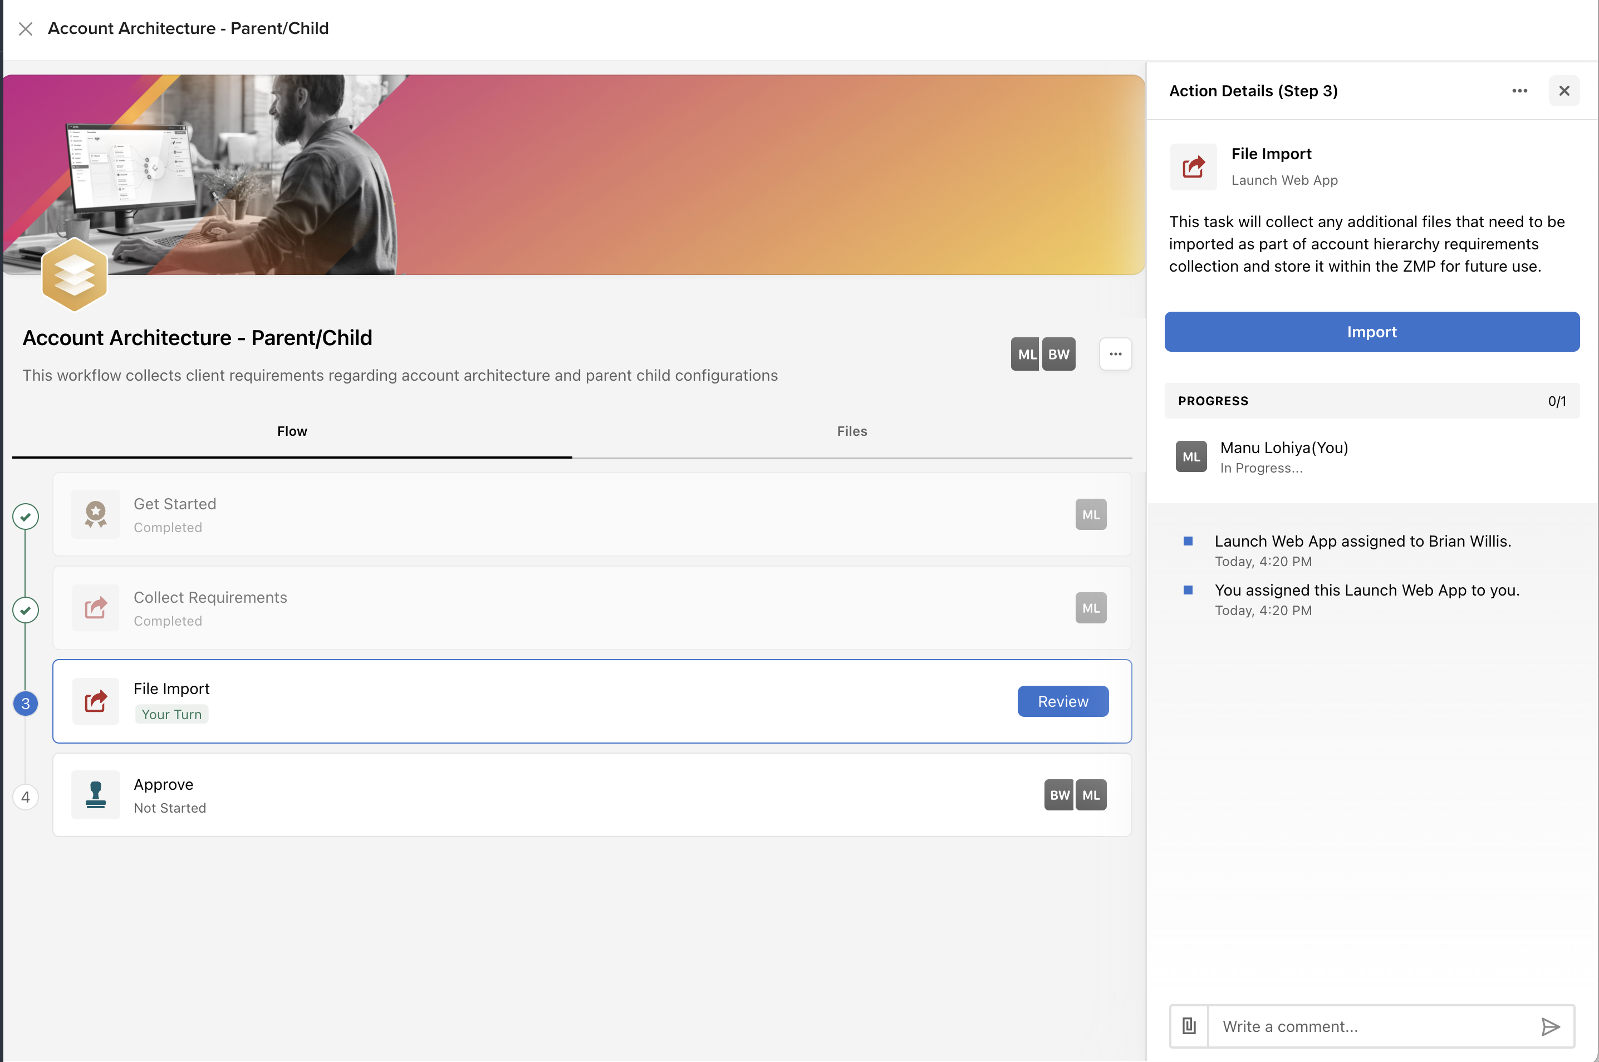
Task: Click the blue Import button
Action: (1371, 332)
